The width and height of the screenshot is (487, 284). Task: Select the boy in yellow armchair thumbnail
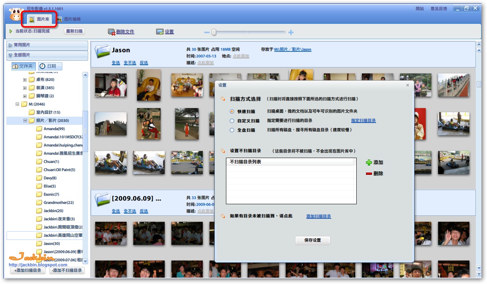tap(149, 85)
